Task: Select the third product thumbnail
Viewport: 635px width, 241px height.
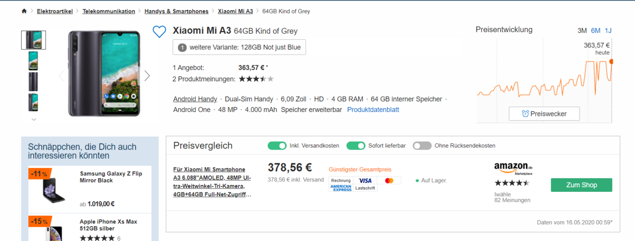Action: tap(33, 81)
